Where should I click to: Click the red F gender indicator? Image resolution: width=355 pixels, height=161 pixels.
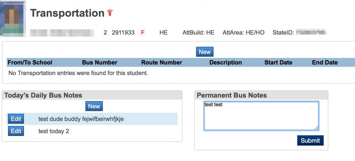point(143,33)
